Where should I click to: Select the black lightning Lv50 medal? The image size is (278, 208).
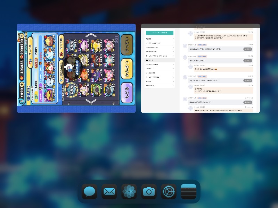pyautogui.click(x=109, y=90)
